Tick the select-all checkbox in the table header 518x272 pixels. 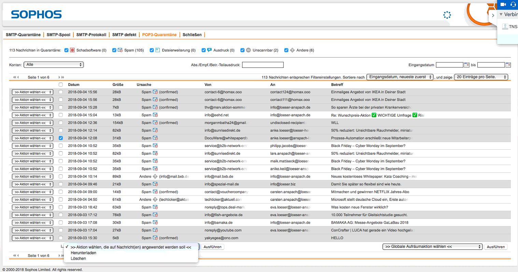tap(61, 85)
